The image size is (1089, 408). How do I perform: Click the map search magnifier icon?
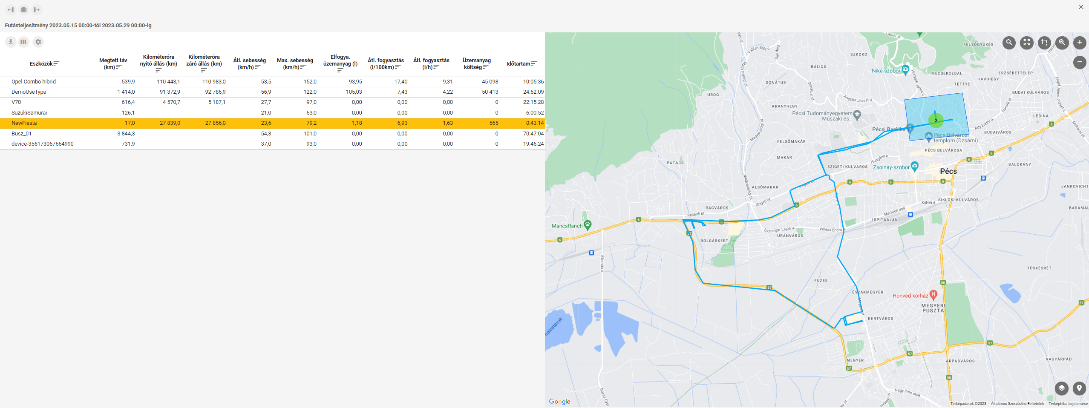[1009, 43]
